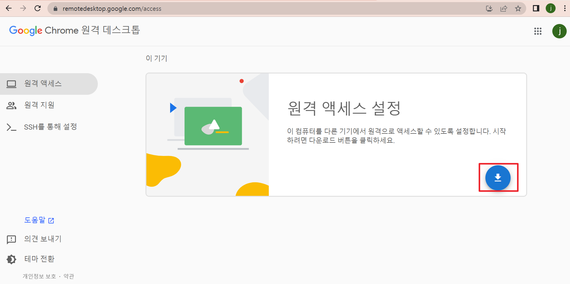The width and height of the screenshot is (570, 284).
Task: Bookmark this page with star icon
Action: tap(518, 9)
